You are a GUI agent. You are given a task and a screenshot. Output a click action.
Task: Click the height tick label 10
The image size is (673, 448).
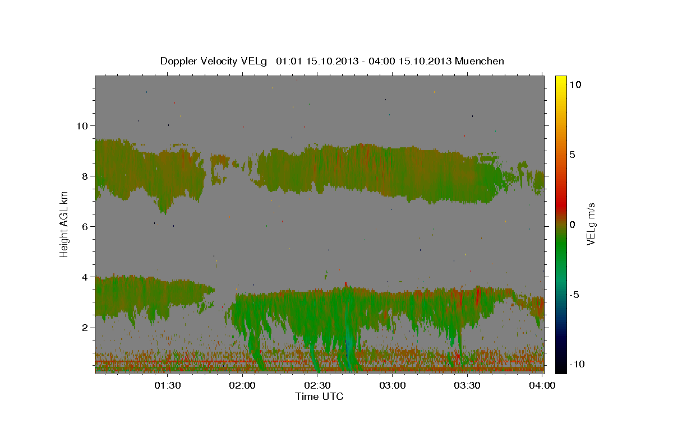pyautogui.click(x=82, y=125)
